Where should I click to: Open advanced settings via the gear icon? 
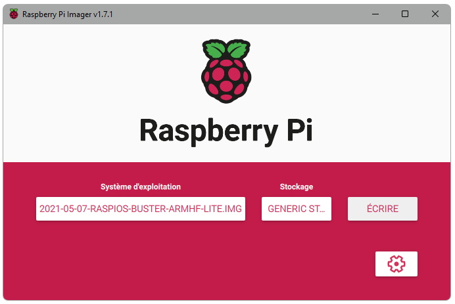click(x=396, y=264)
